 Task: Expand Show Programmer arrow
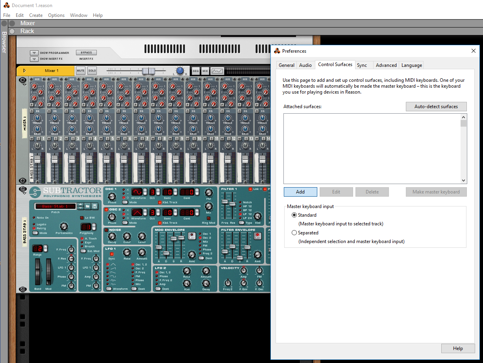click(x=34, y=53)
